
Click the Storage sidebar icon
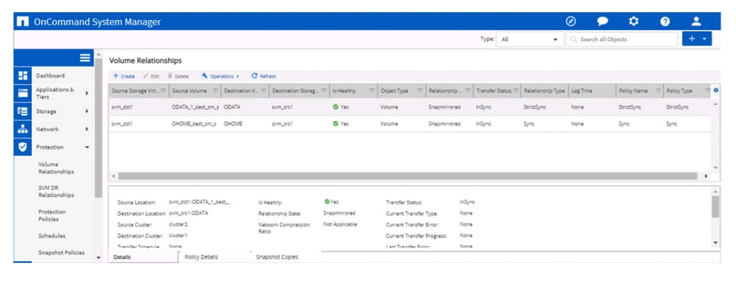pos(22,111)
